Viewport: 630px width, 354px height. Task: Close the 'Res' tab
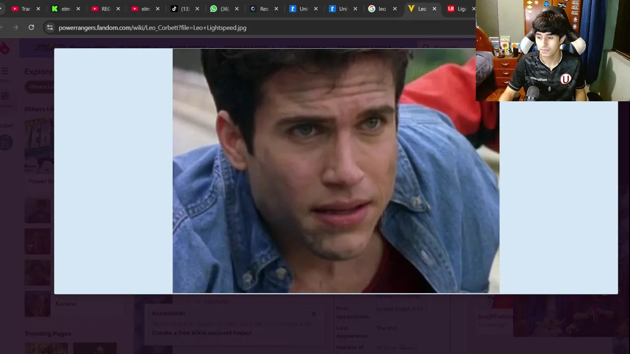coord(277,9)
